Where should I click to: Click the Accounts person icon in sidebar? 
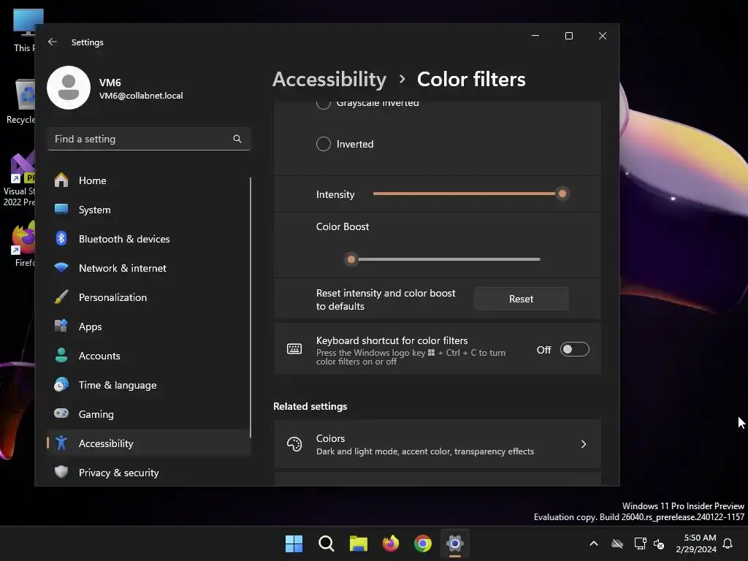[x=61, y=356]
